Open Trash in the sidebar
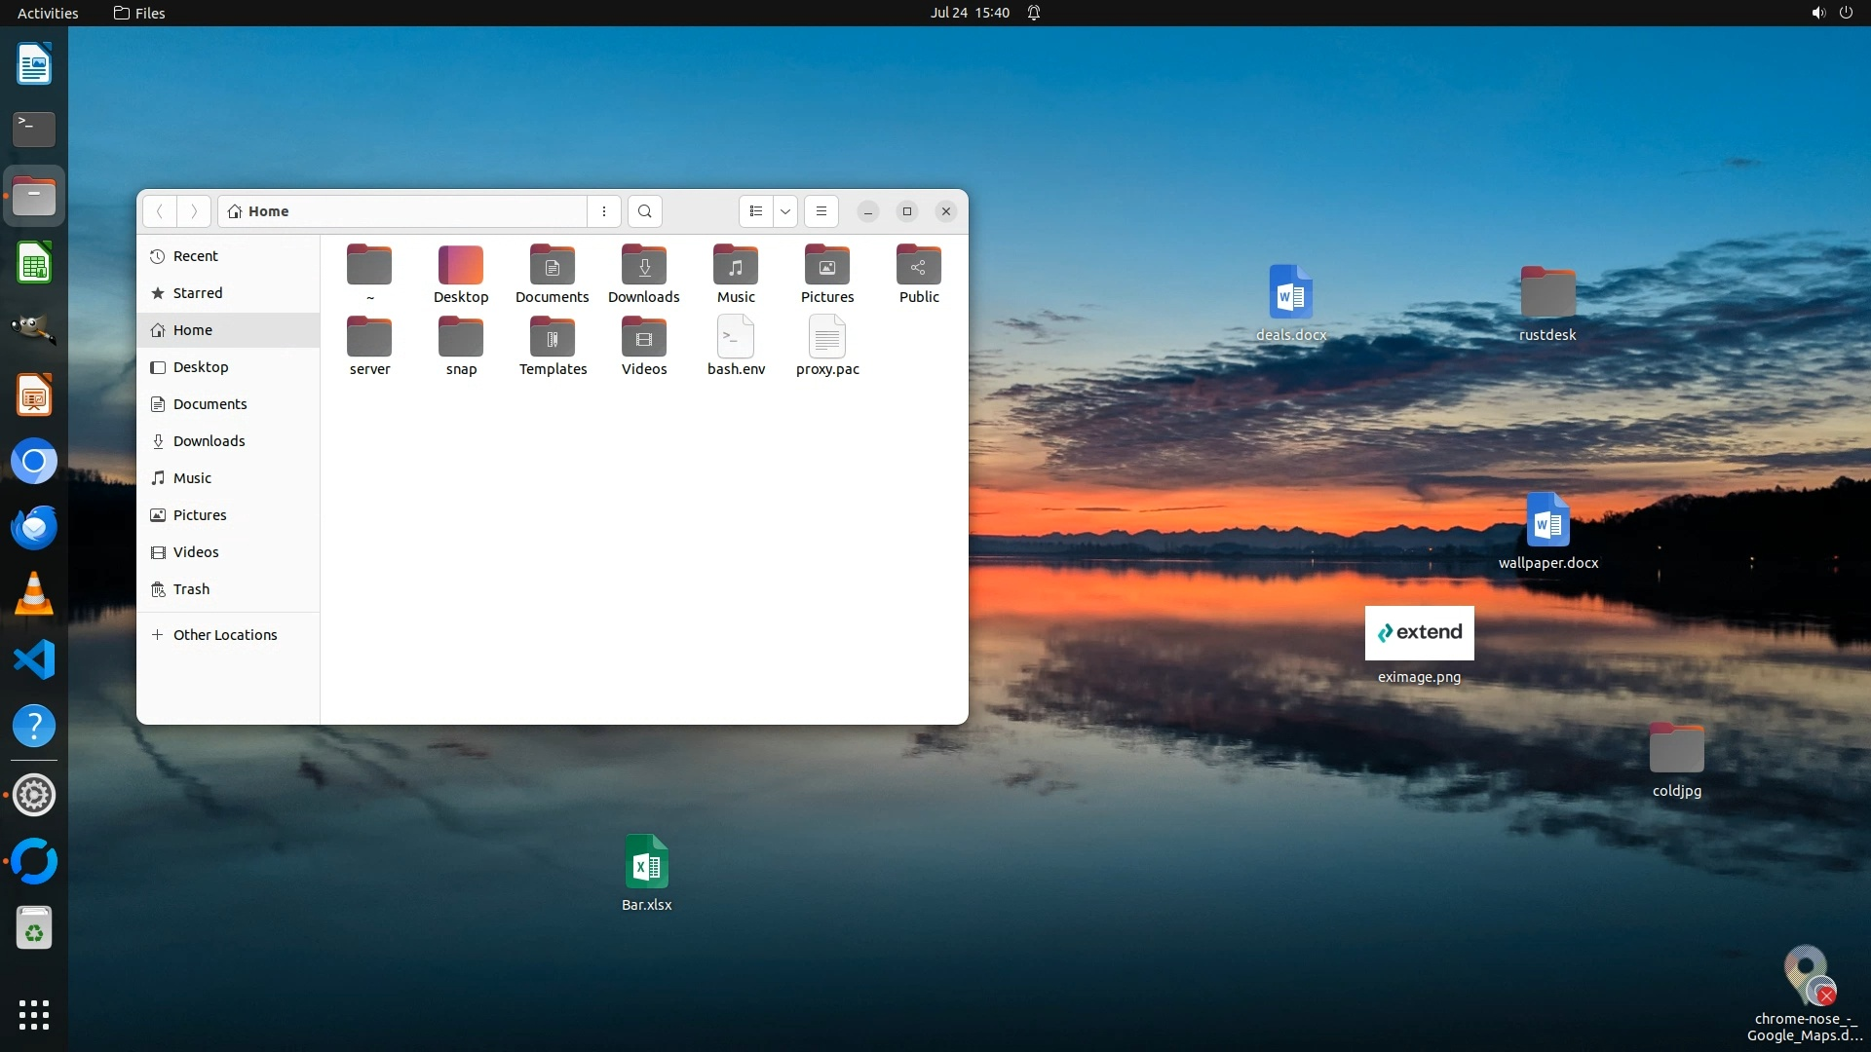 point(191,589)
